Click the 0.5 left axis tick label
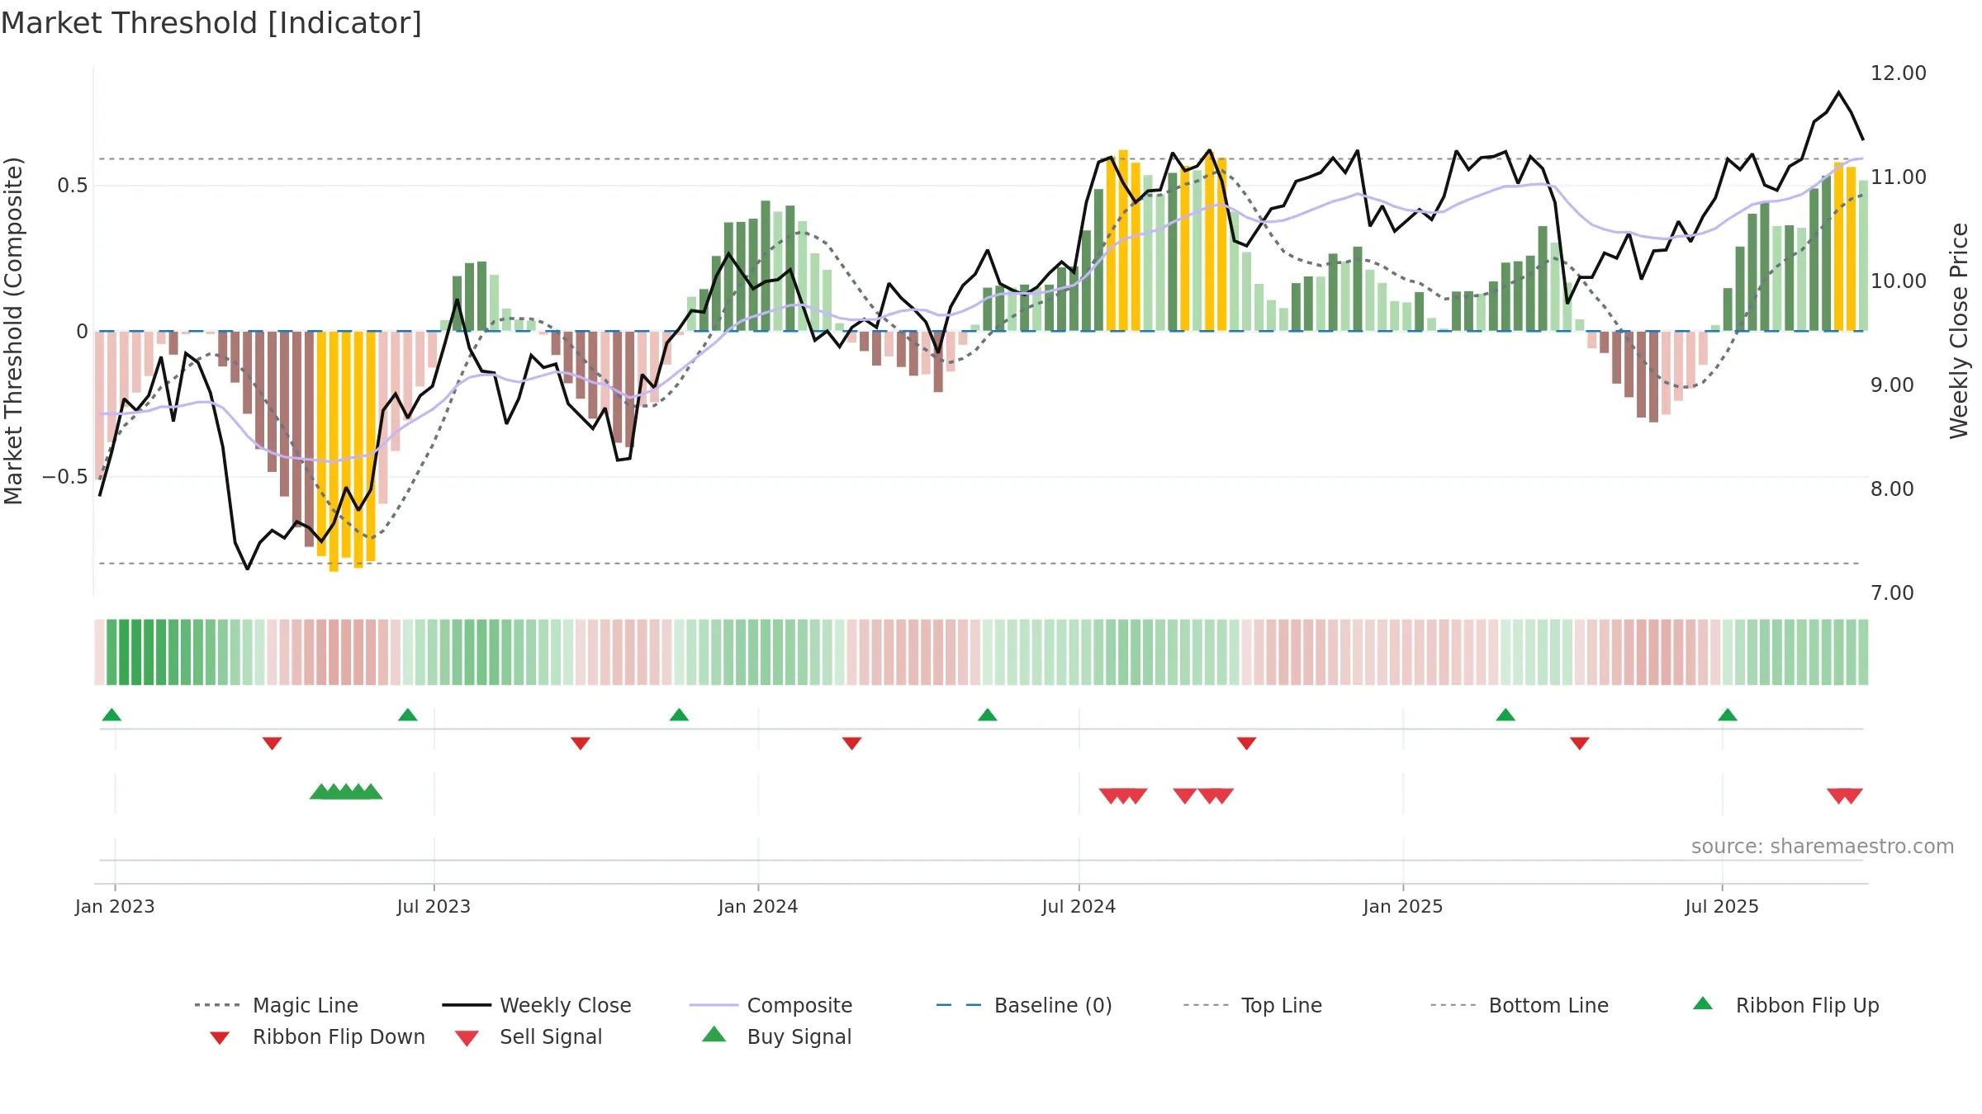The image size is (1982, 1114). pos(73,186)
